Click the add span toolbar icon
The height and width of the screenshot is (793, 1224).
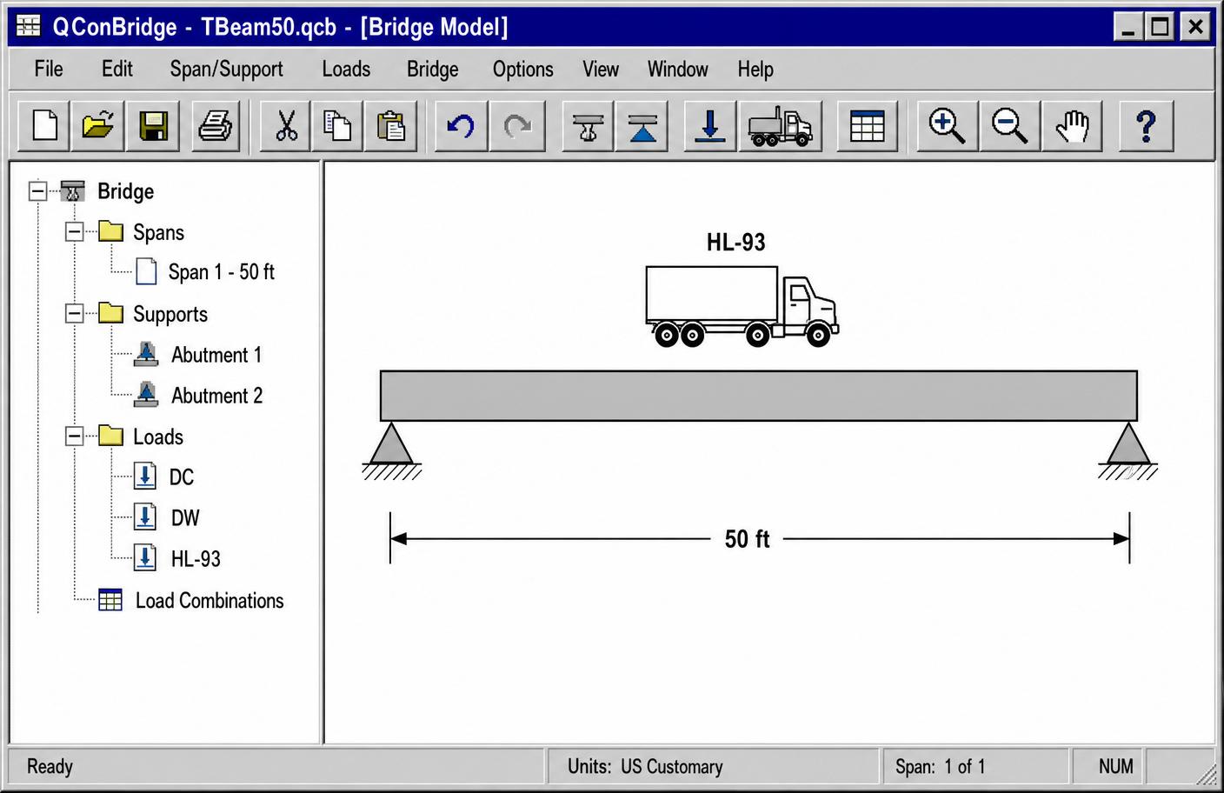pyautogui.click(x=588, y=127)
